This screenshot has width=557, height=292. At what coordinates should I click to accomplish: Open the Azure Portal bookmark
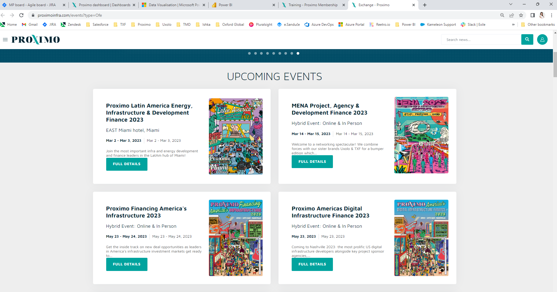click(351, 25)
